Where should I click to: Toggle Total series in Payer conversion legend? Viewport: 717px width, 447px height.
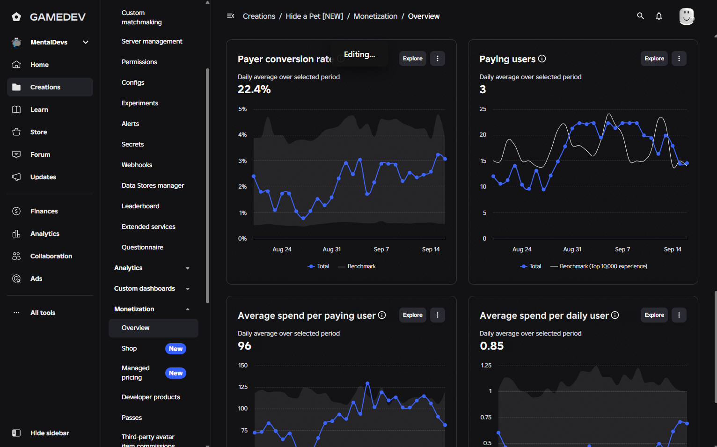tap(318, 266)
